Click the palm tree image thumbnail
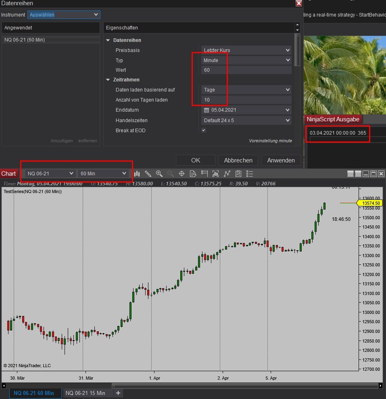The width and height of the screenshot is (386, 399). point(345,75)
